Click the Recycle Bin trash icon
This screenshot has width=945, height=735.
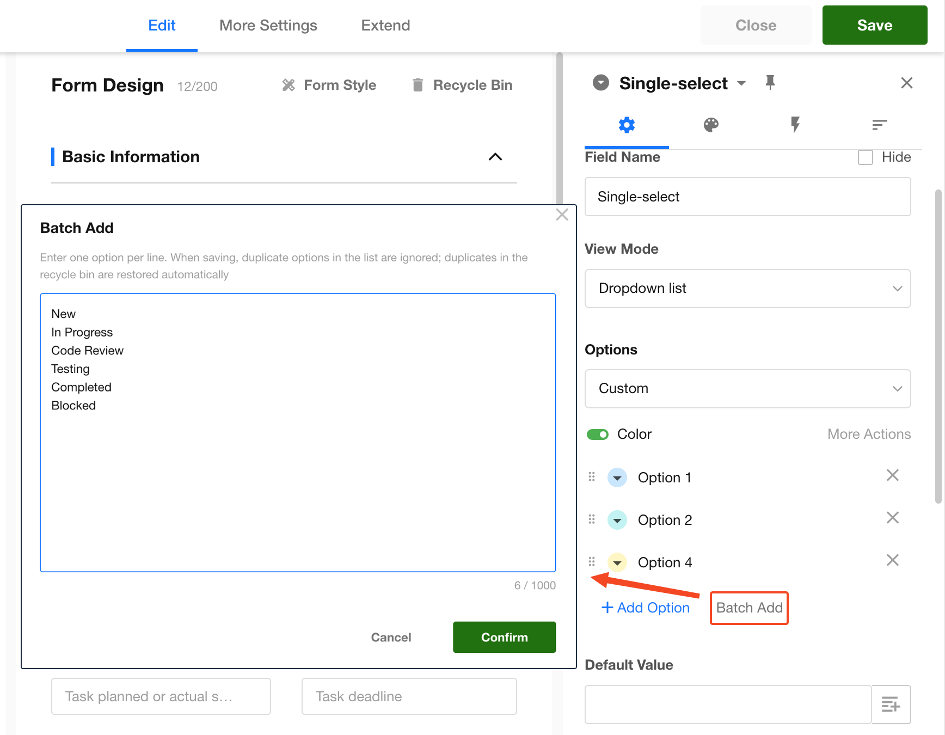[x=418, y=85]
